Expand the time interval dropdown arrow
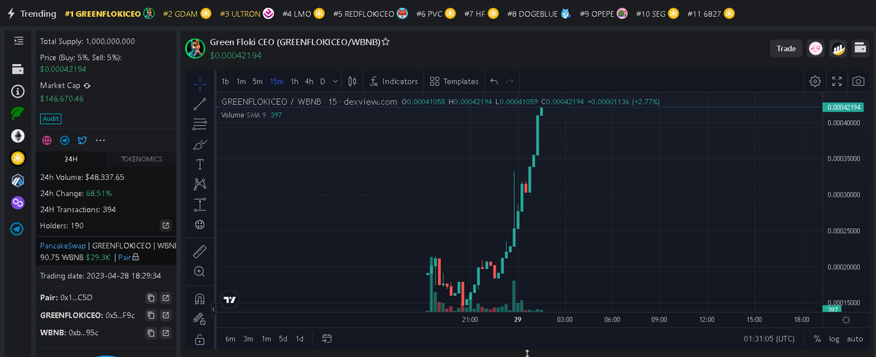 [335, 82]
